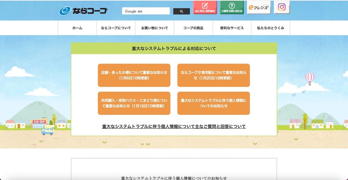Open the 私たちのとりくみ menu
This screenshot has width=348, height=180.
(x=271, y=28)
